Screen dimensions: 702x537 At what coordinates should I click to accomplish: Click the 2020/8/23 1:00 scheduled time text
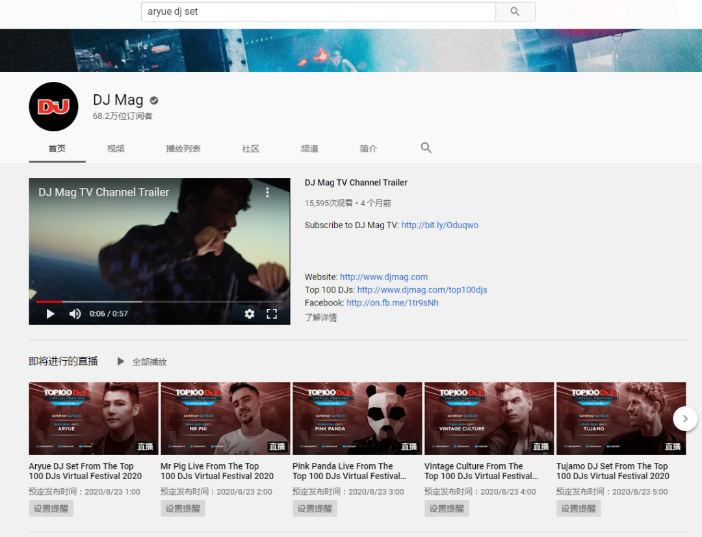(x=112, y=491)
